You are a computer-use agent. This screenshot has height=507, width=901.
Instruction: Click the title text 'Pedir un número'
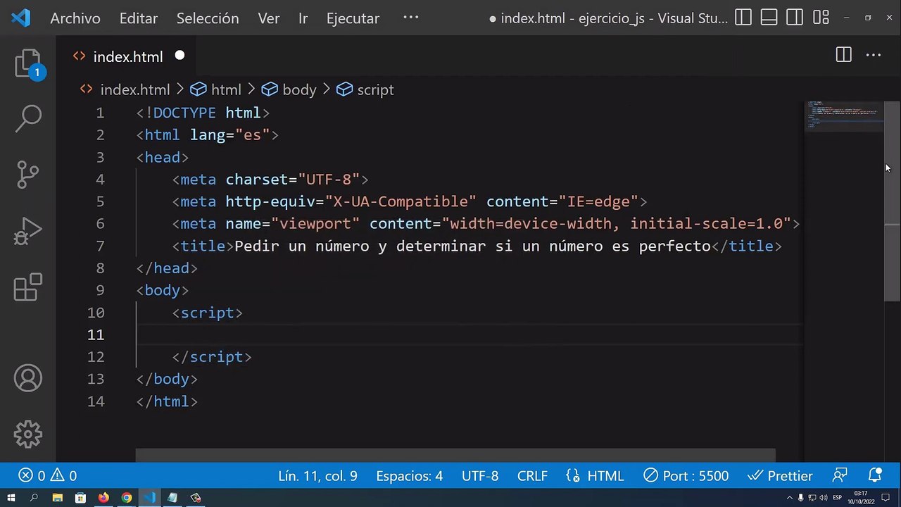pyautogui.click(x=301, y=246)
